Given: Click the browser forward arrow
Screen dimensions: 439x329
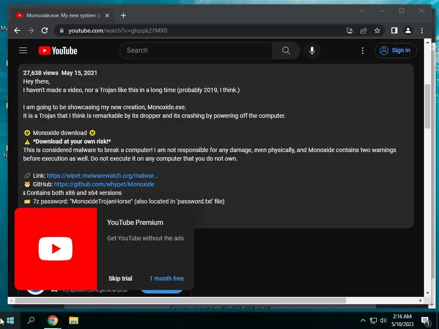Looking at the screenshot, I should pos(31,30).
